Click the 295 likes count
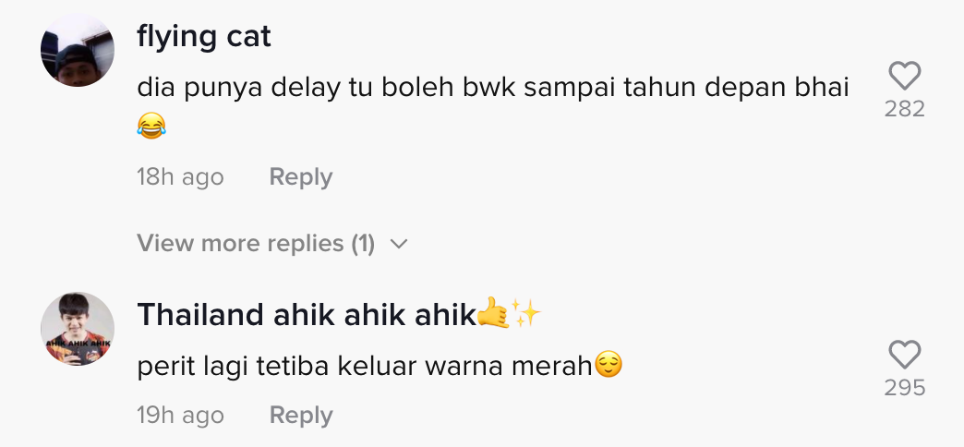Image resolution: width=964 pixels, height=447 pixels. [904, 388]
